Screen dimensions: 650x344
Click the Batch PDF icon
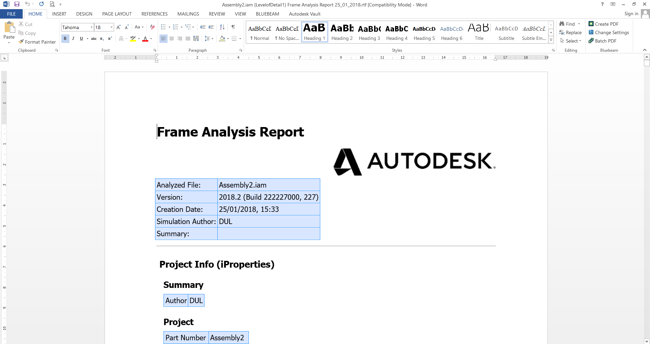click(x=591, y=41)
